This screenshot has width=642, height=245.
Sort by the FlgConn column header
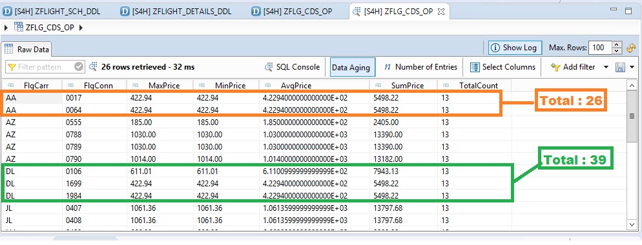point(94,86)
